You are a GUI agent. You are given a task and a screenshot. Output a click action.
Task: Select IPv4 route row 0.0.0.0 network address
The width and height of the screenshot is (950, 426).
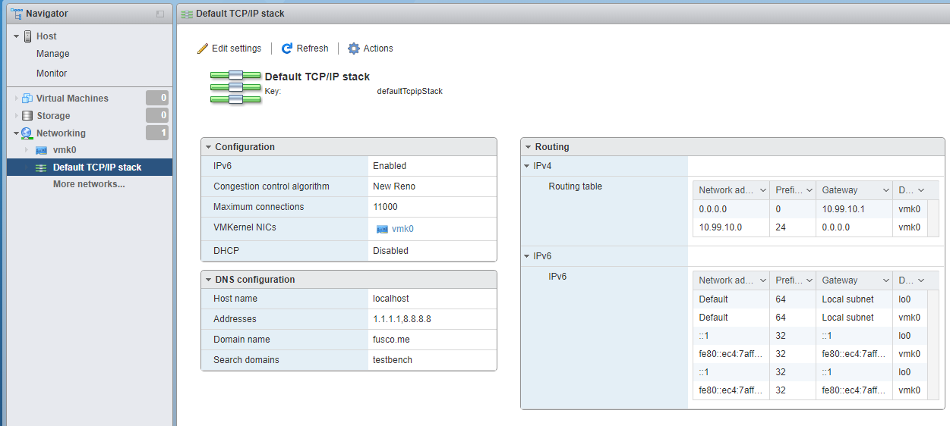click(713, 209)
